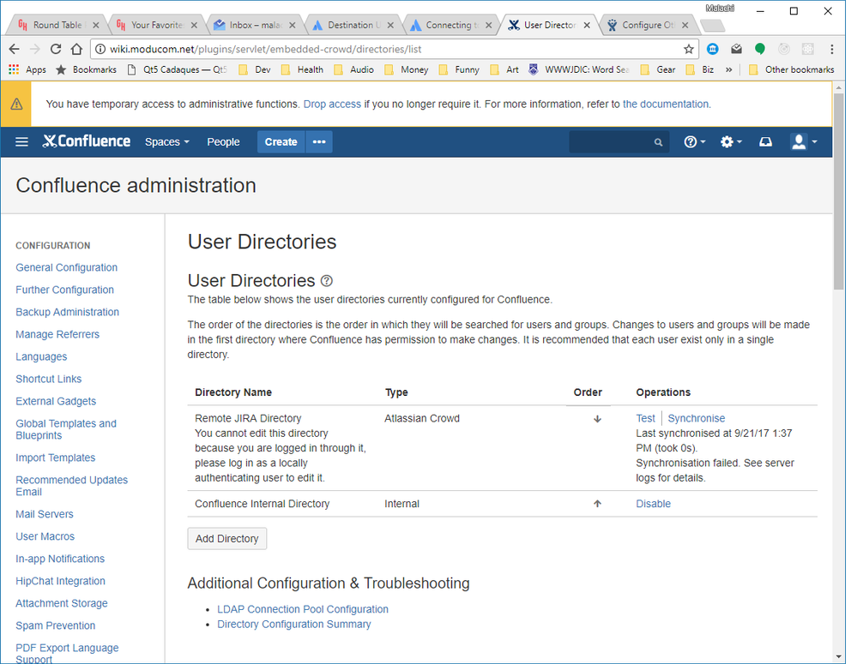Click the Confluence logo
857x664 pixels.
pos(87,141)
